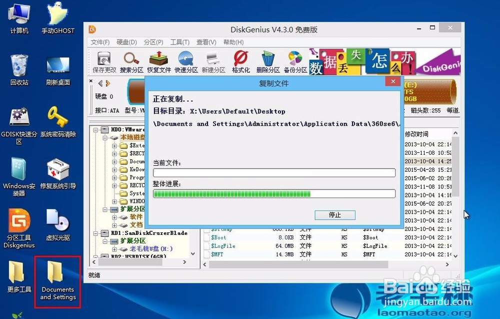
Task: Open the 计算机 desktop icon
Action: (19, 18)
